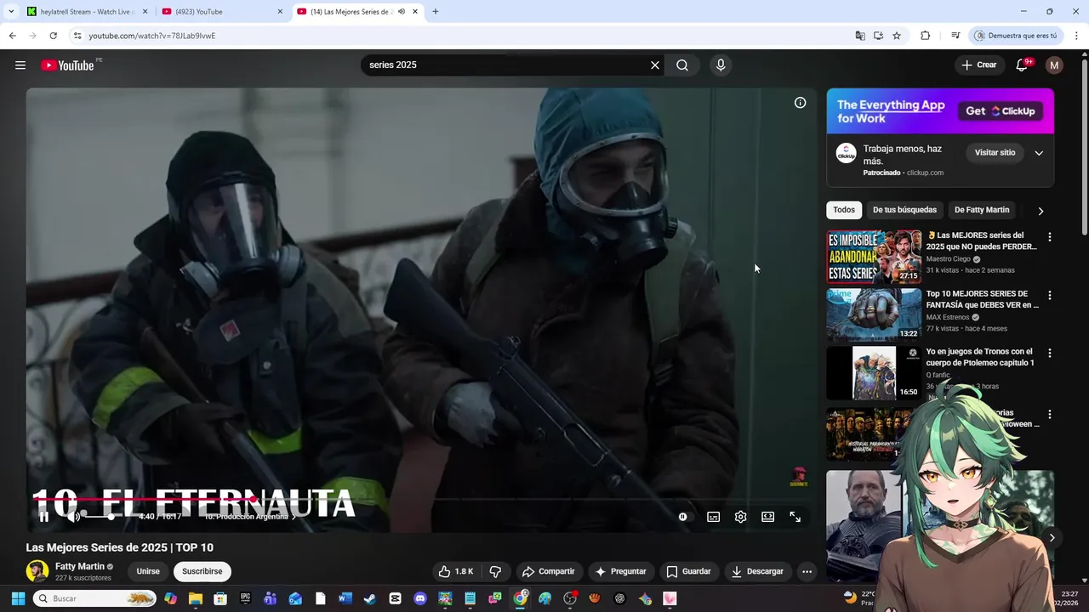This screenshot has height=612, width=1089.
Task: Open 'Top 10 MEJORES SERIES DE FANTASÍA' thumbnail
Action: click(874, 314)
